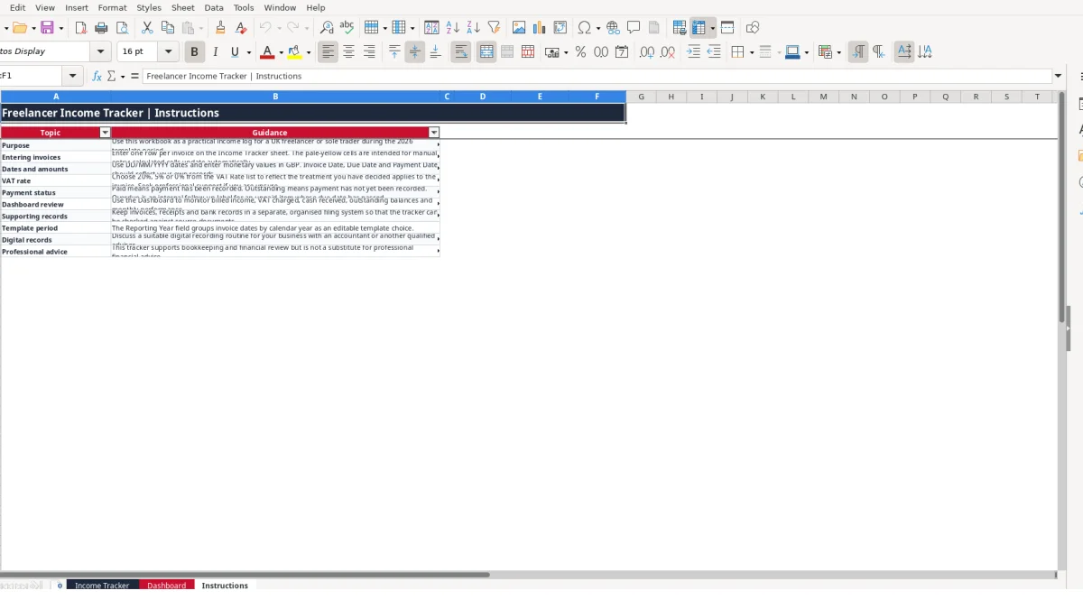
Task: Toggle Print Preview icon
Action: tap(121, 28)
